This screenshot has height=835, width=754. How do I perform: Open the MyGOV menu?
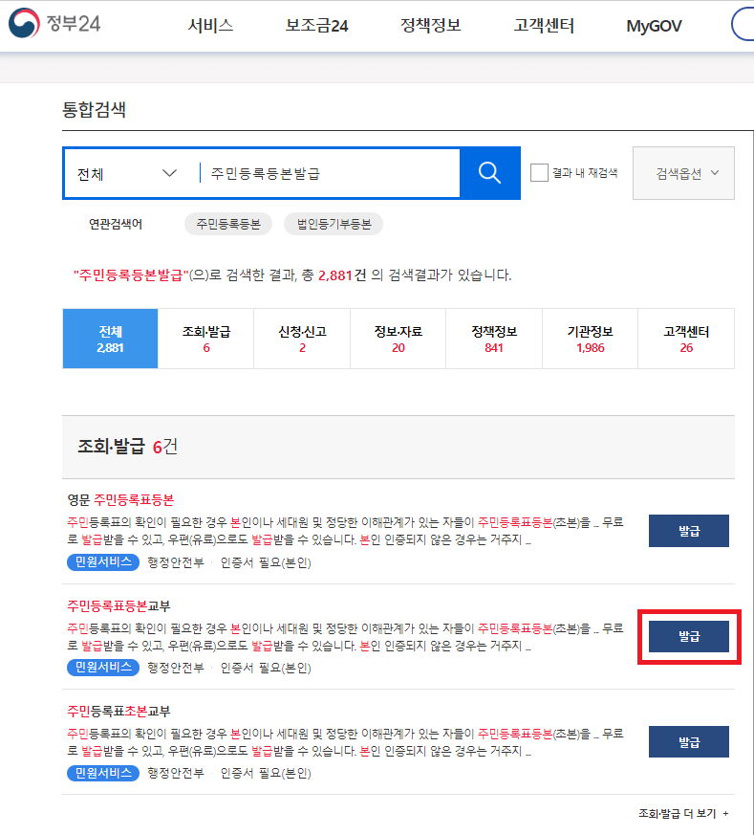[x=654, y=26]
